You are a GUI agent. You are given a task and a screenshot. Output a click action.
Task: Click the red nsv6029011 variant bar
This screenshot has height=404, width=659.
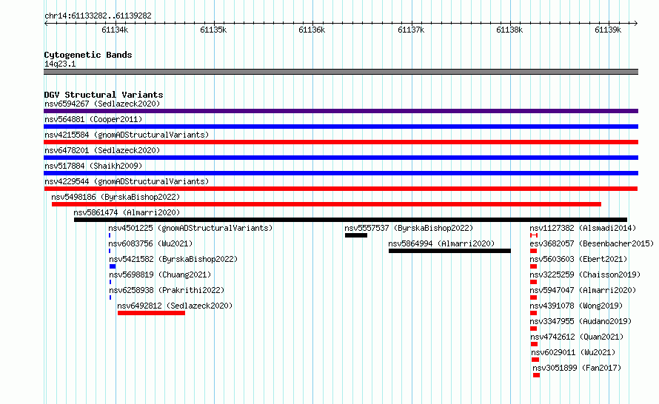[535, 360]
